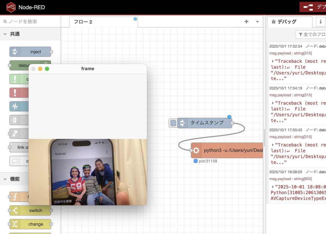
Task: Open the info sidebar tab icon
Action: click(x=321, y=22)
